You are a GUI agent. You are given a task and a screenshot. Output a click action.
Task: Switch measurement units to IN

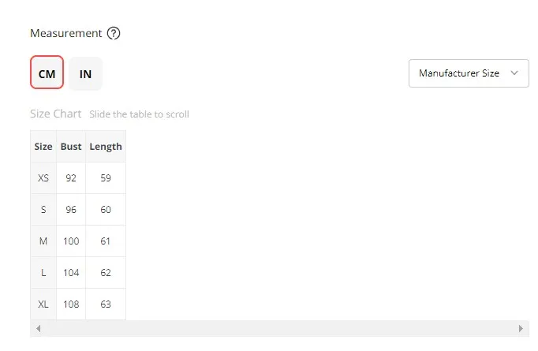[x=85, y=73]
